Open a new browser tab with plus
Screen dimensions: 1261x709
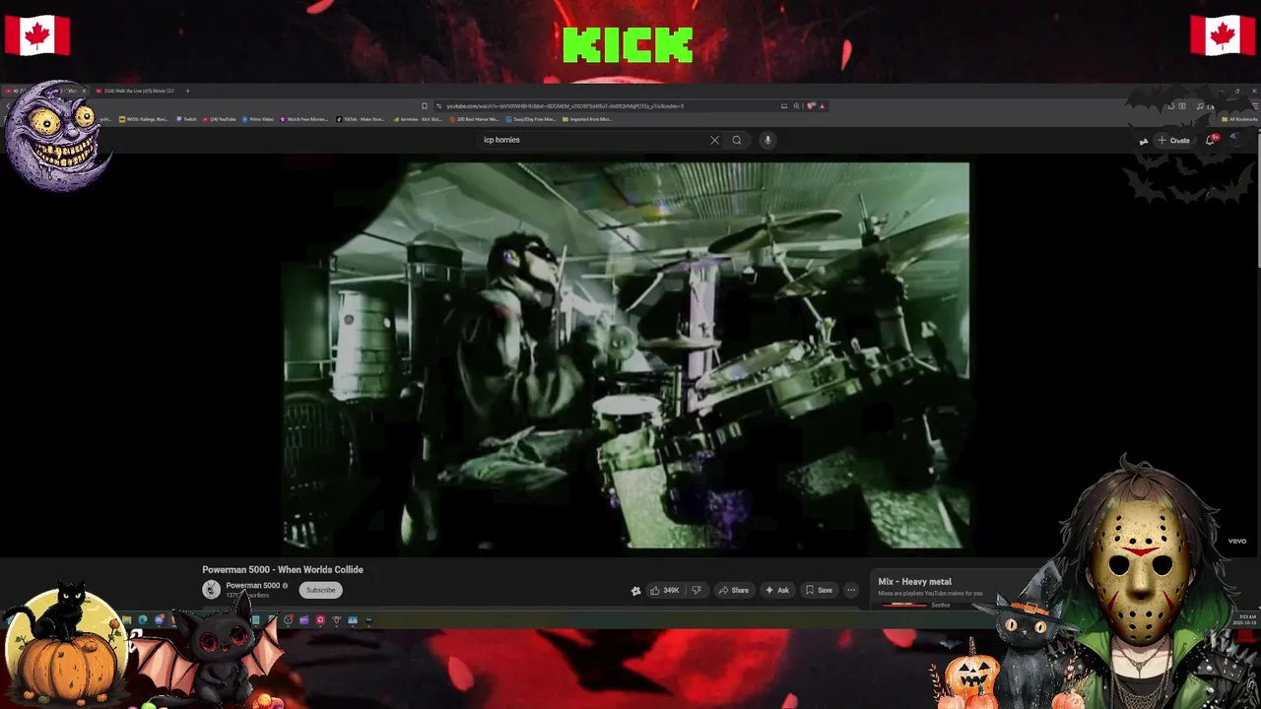pyautogui.click(x=187, y=91)
